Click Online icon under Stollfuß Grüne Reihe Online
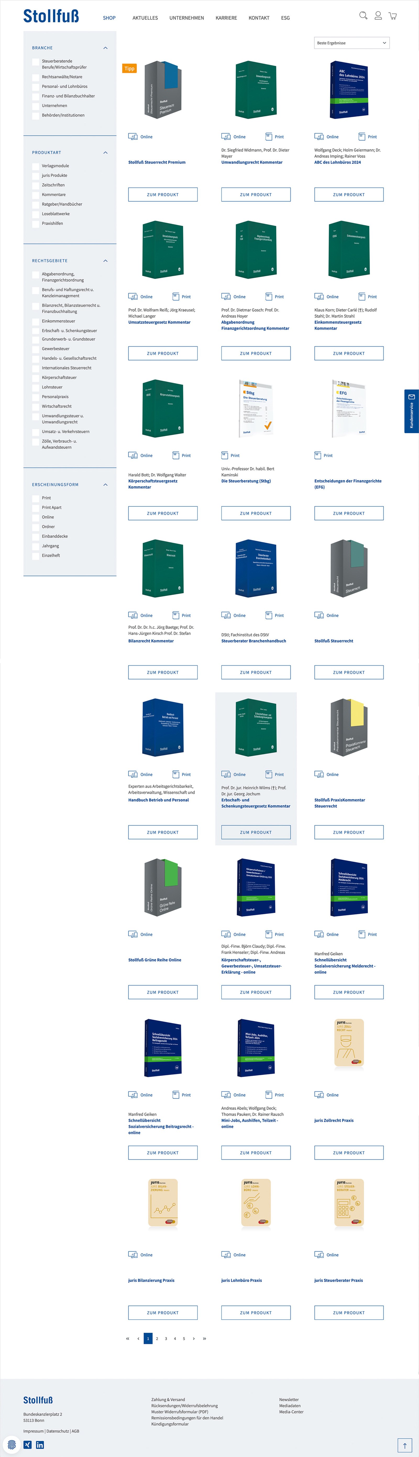The height and width of the screenshot is (1457, 419). click(133, 934)
